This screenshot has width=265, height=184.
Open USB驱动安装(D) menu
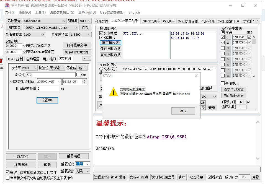(112, 12)
